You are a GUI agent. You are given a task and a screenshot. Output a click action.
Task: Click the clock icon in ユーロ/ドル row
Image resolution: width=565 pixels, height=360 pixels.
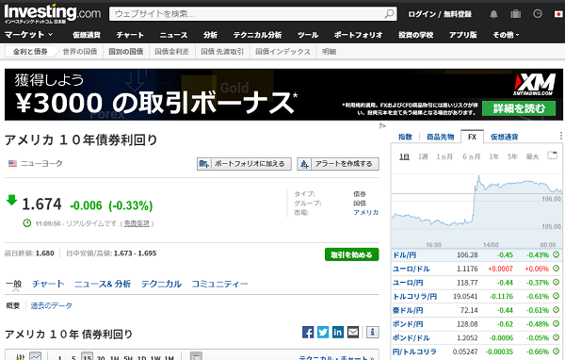556,269
